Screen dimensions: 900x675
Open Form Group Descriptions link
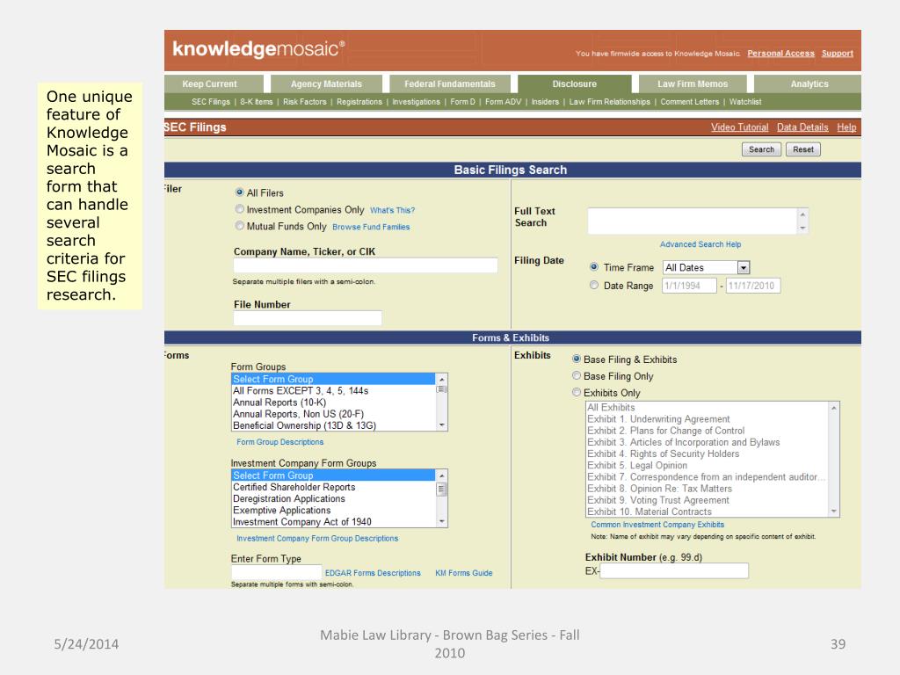coord(280,442)
